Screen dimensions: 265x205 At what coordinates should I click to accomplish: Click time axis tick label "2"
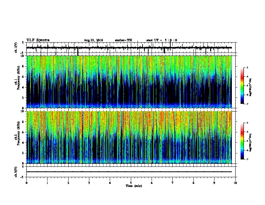(68, 183)
